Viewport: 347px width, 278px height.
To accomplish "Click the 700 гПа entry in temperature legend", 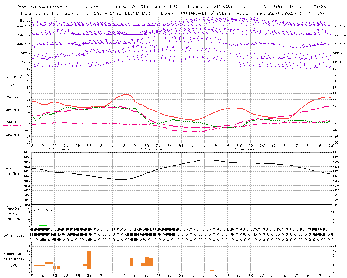I will tap(13, 122).
